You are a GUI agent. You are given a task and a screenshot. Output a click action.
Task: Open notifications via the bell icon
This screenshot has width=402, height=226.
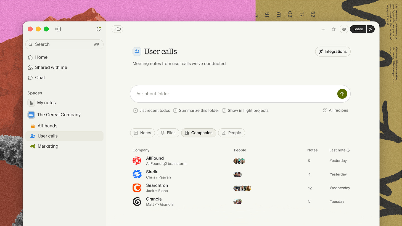99,29
